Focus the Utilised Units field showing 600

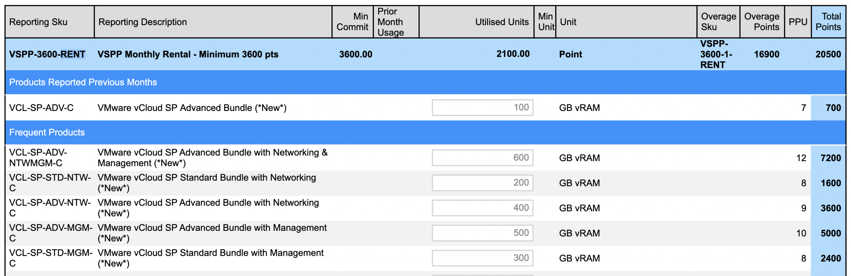click(482, 158)
